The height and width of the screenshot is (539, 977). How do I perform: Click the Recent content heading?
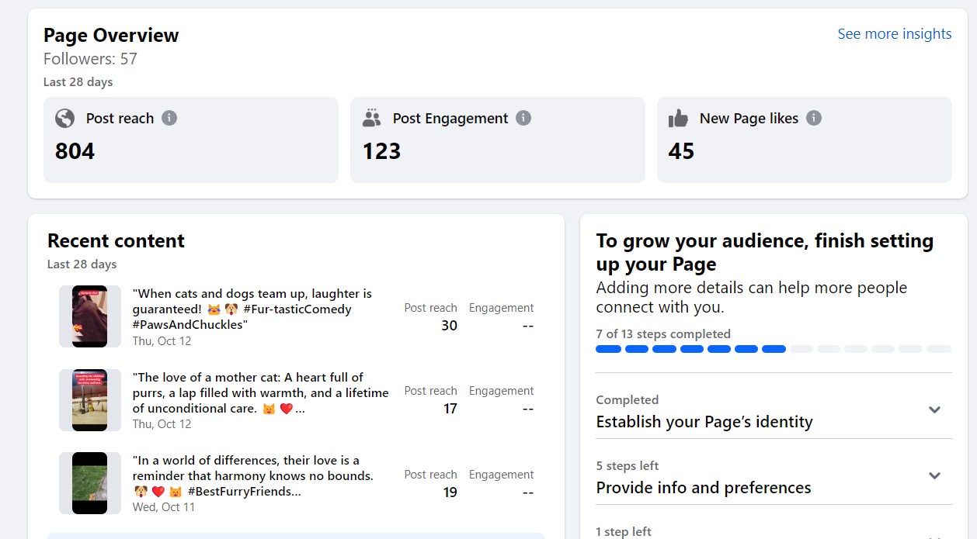coord(116,240)
